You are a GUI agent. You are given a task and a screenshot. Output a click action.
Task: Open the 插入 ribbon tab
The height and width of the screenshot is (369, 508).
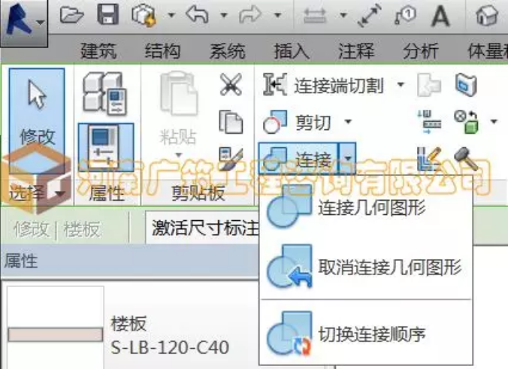(292, 51)
